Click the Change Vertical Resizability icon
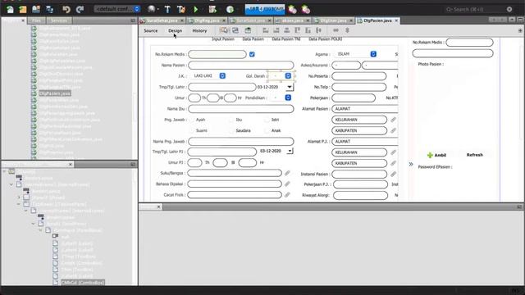 [x=347, y=30]
